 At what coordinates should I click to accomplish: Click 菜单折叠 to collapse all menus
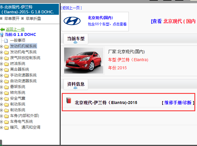33,19
